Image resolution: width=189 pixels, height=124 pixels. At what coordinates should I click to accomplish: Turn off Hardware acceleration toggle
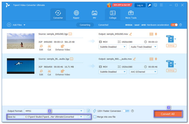[x=174, y=25]
